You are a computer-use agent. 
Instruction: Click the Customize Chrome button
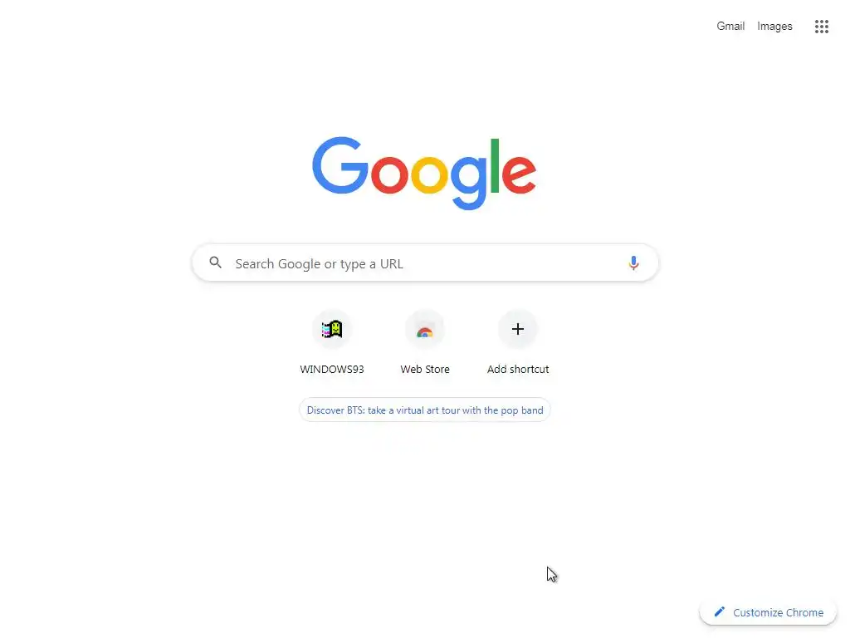click(x=768, y=612)
